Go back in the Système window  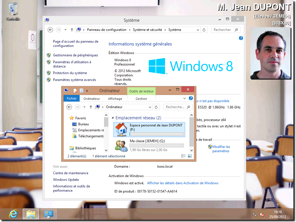(50, 30)
